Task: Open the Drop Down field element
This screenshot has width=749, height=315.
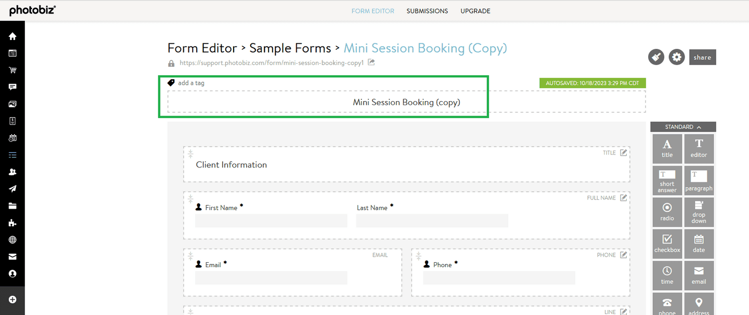Action: click(x=699, y=212)
